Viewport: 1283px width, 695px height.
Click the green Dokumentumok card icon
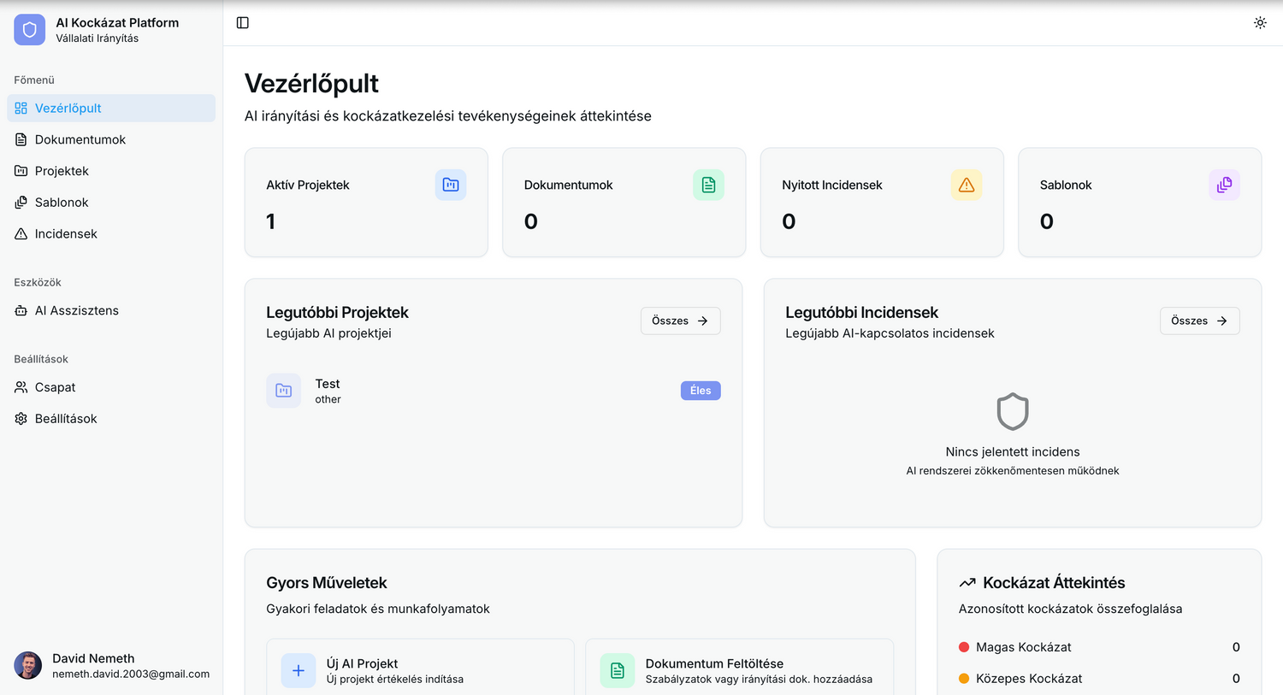[708, 185]
